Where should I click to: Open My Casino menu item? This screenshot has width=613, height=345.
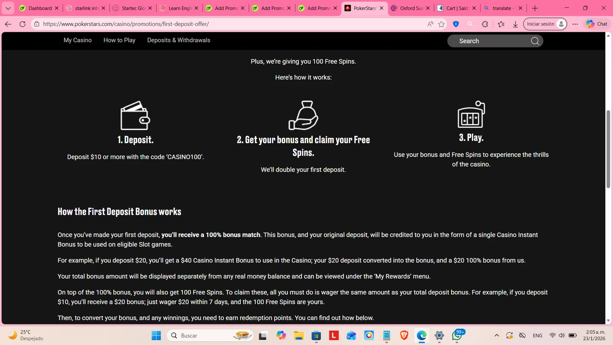(x=78, y=40)
